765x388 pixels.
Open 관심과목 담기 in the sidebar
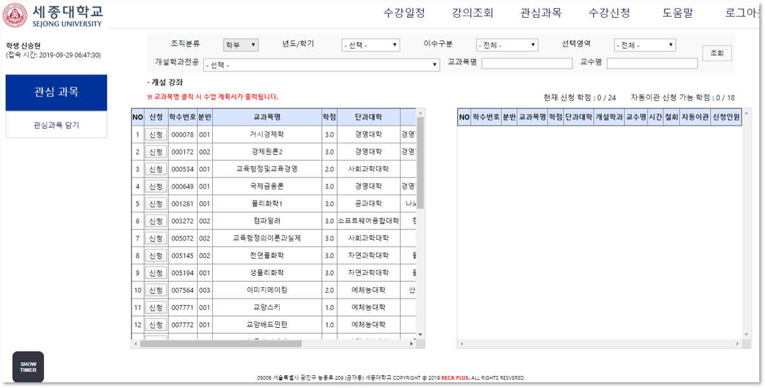[x=57, y=125]
